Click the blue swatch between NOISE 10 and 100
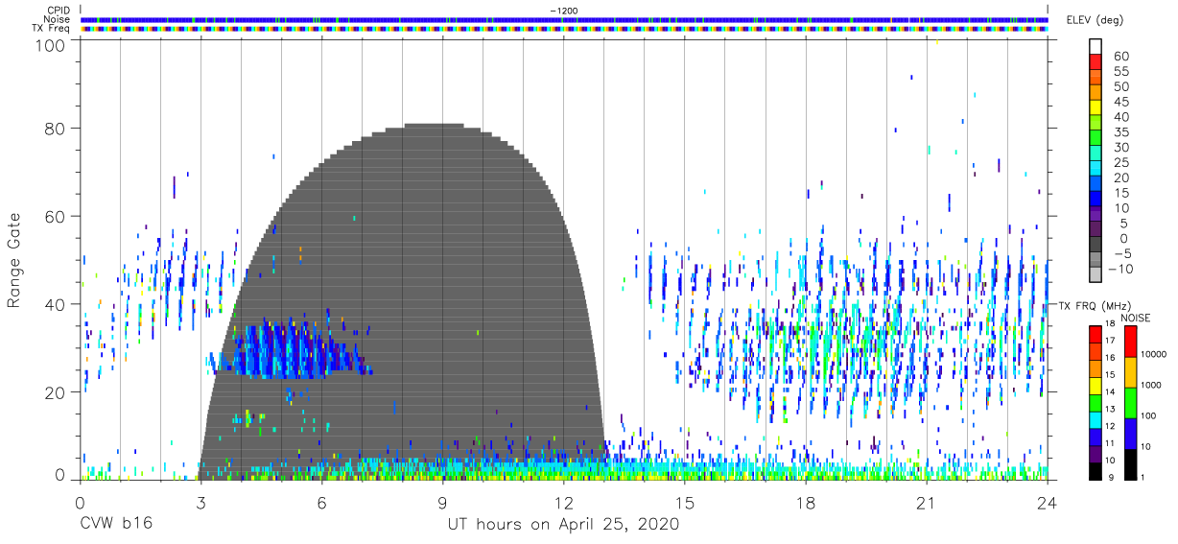The width and height of the screenshot is (1178, 544). 1131,433
